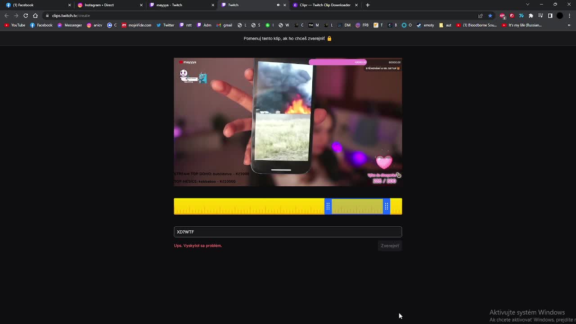Viewport: 576px width, 324px height.
Task: Open Chrome three-dot menu
Action: (569, 16)
